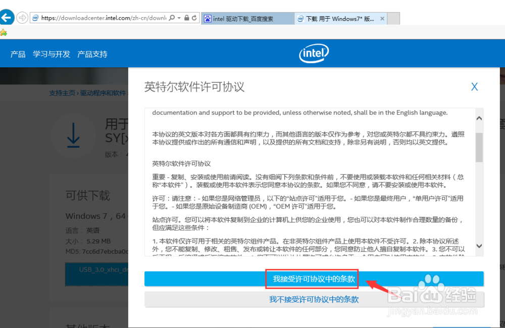Click the Intel logo in the header
This screenshot has width=505, height=328.
point(314,53)
